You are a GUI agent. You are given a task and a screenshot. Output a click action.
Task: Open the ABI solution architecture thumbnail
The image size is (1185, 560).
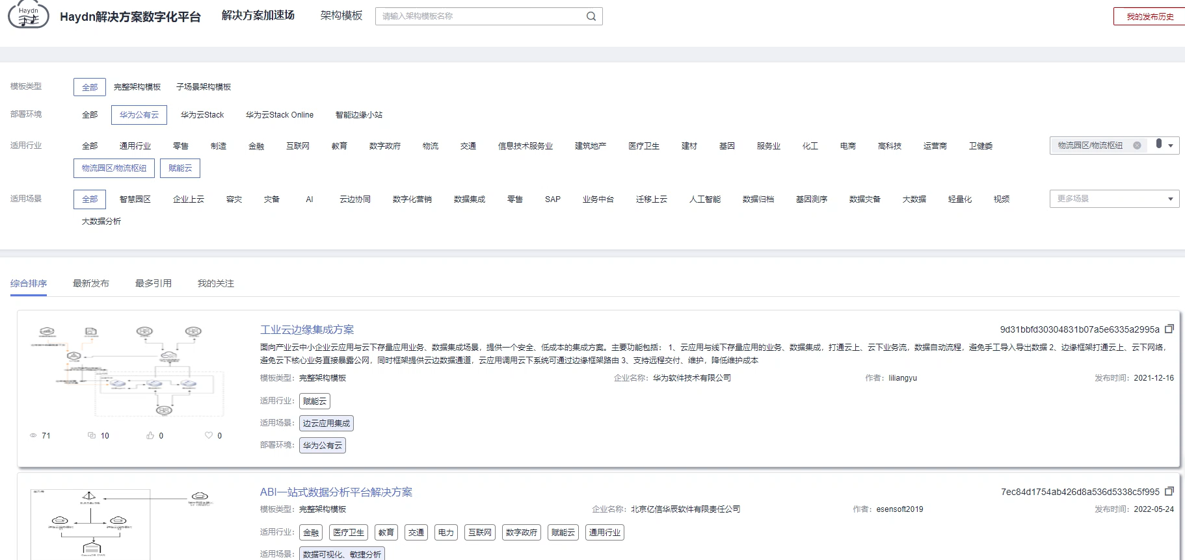pos(122,524)
